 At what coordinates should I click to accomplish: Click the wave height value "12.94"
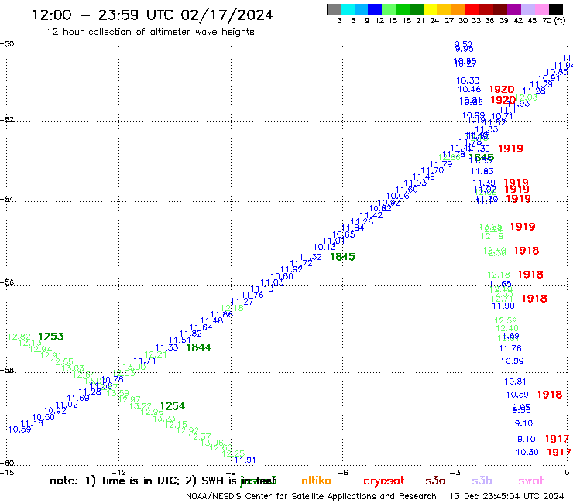[40, 349]
